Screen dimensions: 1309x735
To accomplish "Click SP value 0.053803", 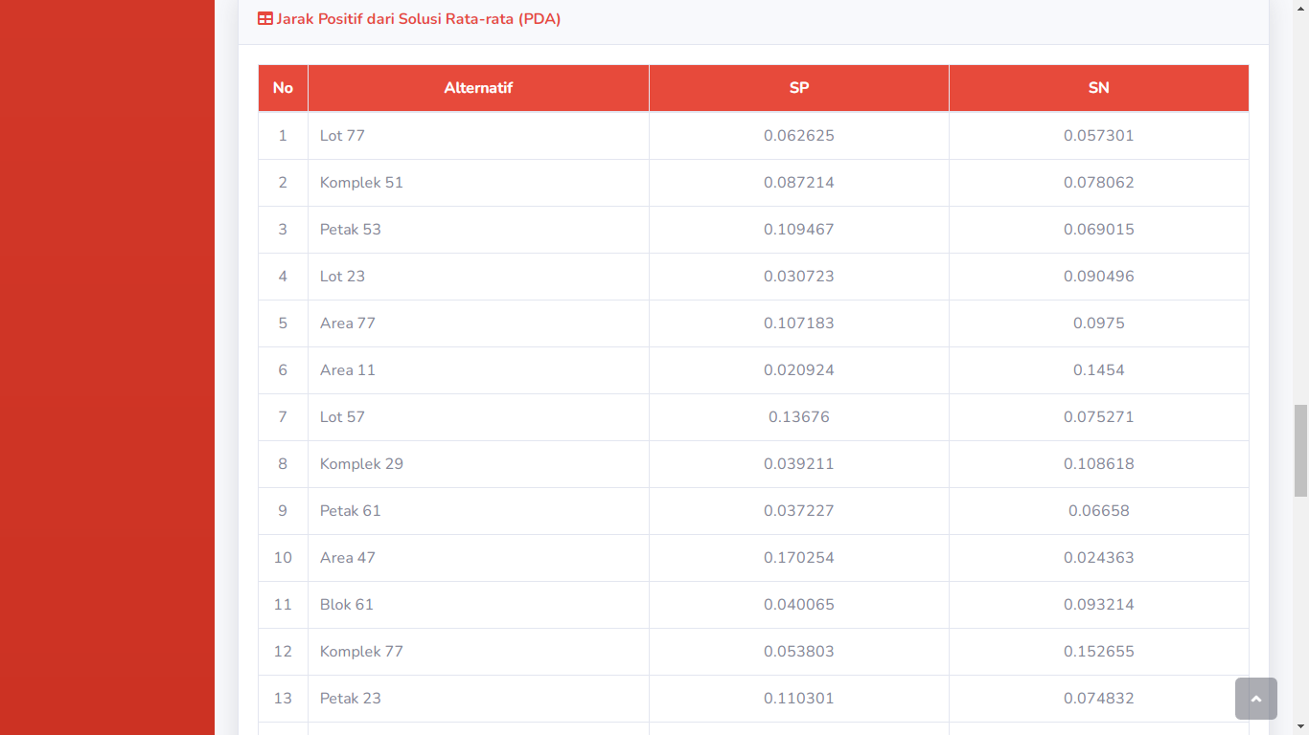I will (x=799, y=652).
